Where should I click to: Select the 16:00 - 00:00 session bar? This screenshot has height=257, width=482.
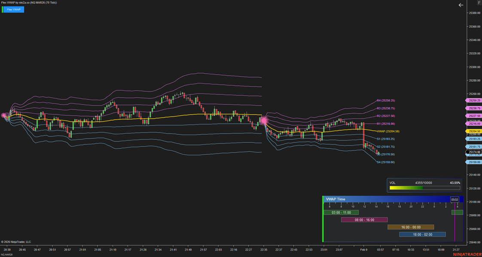411,227
